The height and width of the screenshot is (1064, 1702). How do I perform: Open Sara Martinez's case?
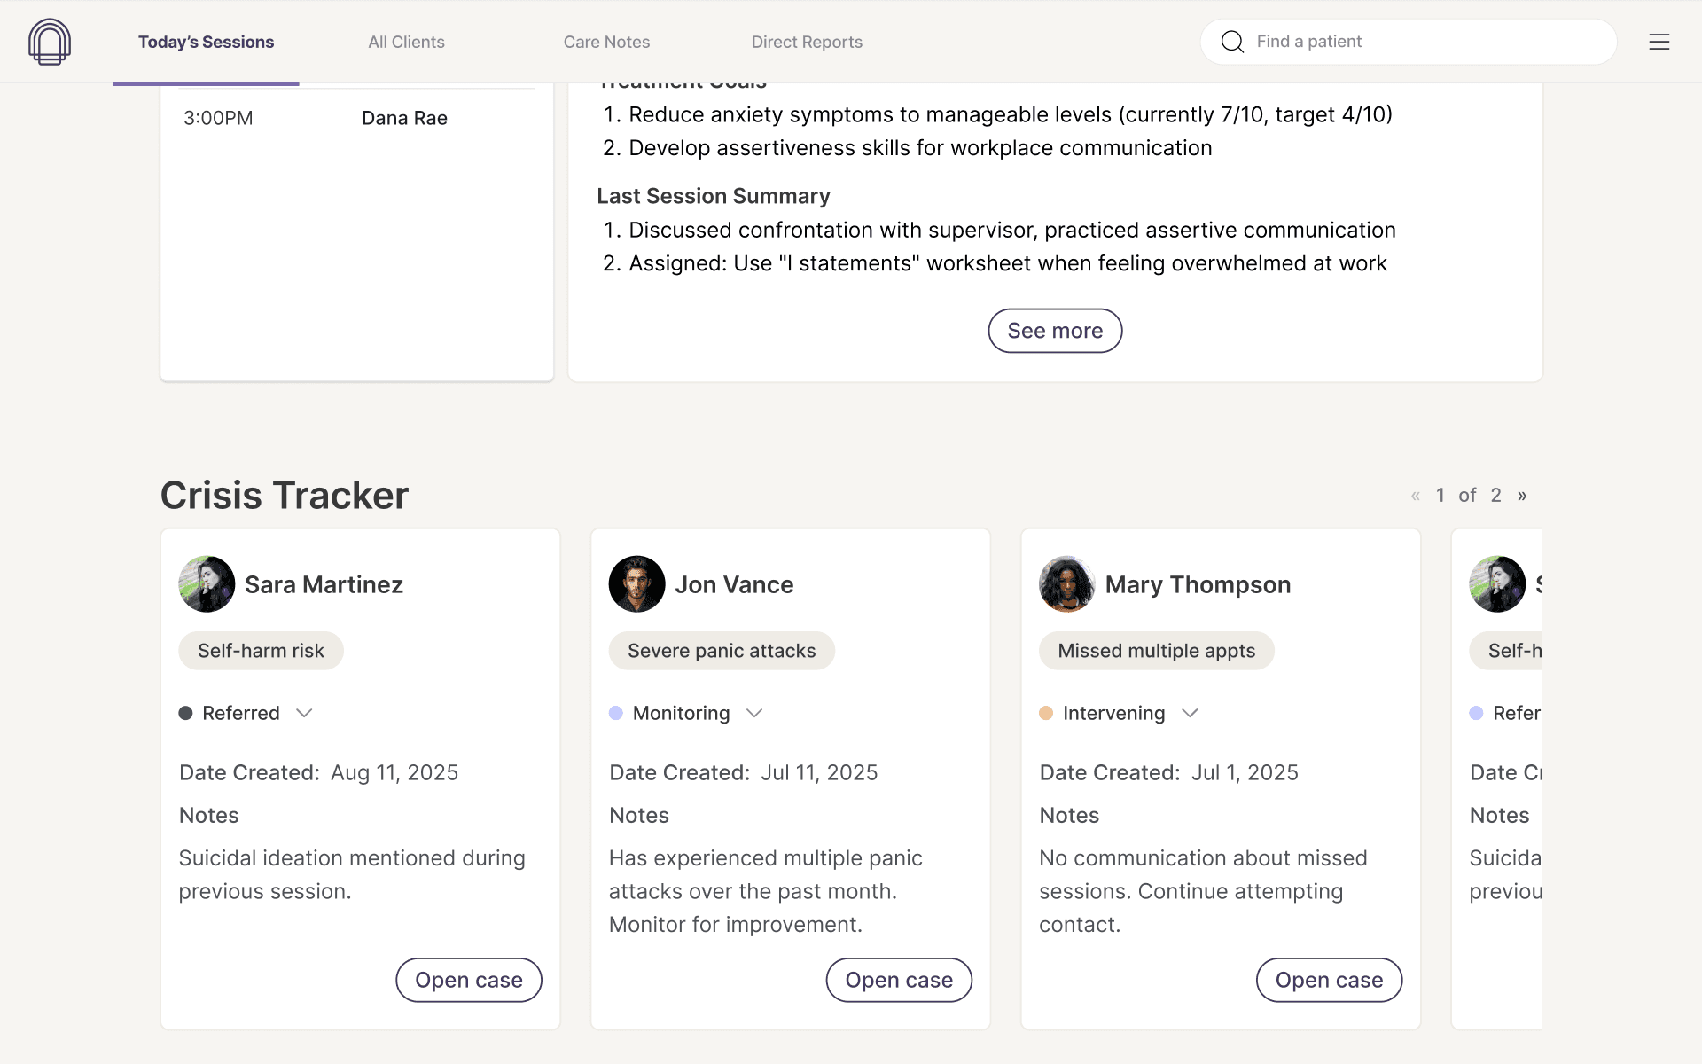click(468, 980)
